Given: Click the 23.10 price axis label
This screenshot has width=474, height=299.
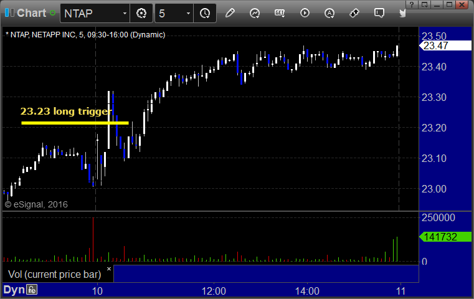Looking at the screenshot, I should 434,158.
